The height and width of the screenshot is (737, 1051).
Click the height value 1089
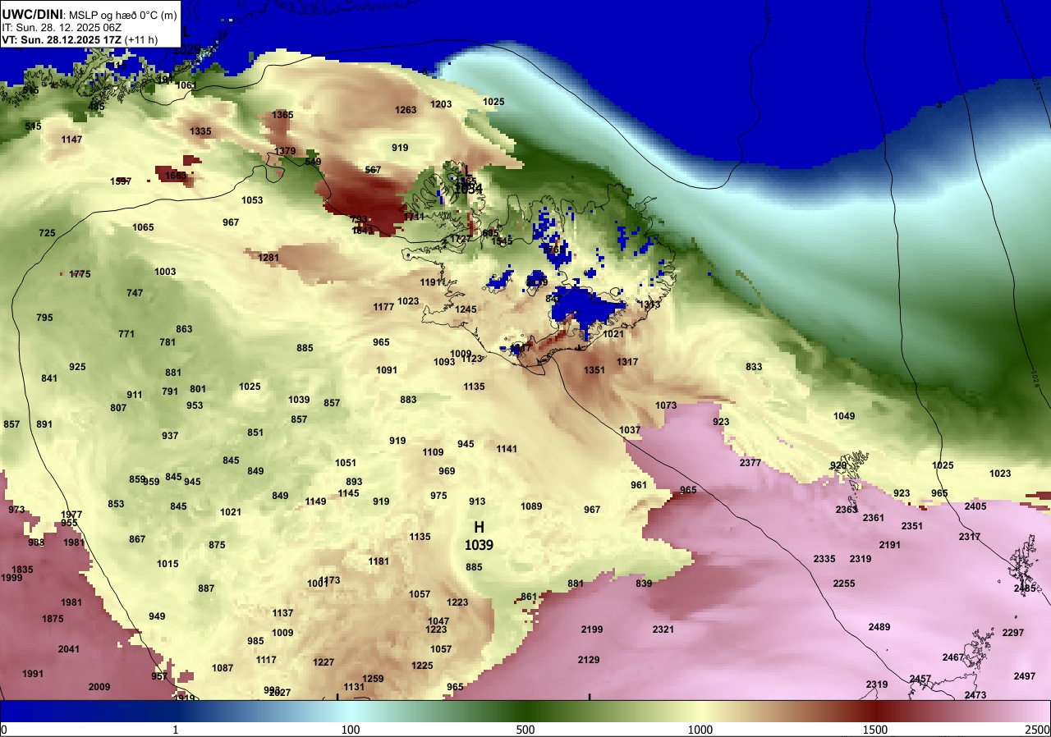[x=531, y=506]
